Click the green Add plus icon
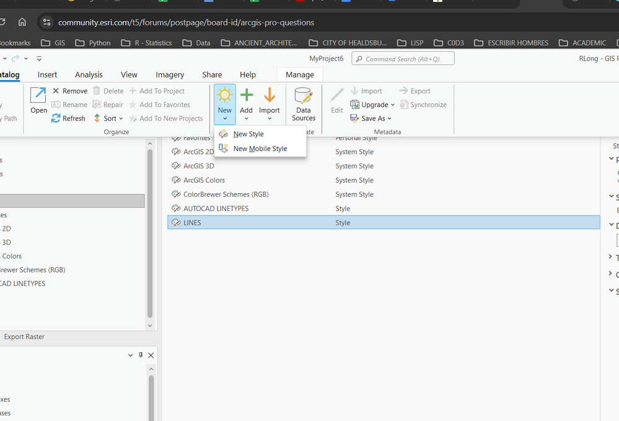Image resolution: width=619 pixels, height=421 pixels. coord(247,95)
